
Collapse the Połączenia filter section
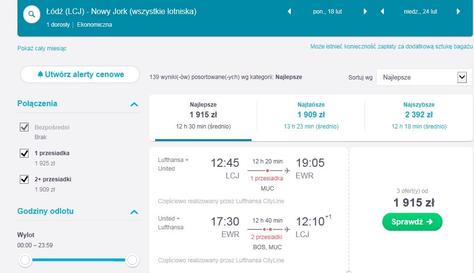[134, 104]
